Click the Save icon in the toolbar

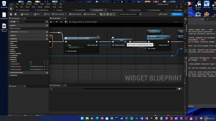click(11, 14)
